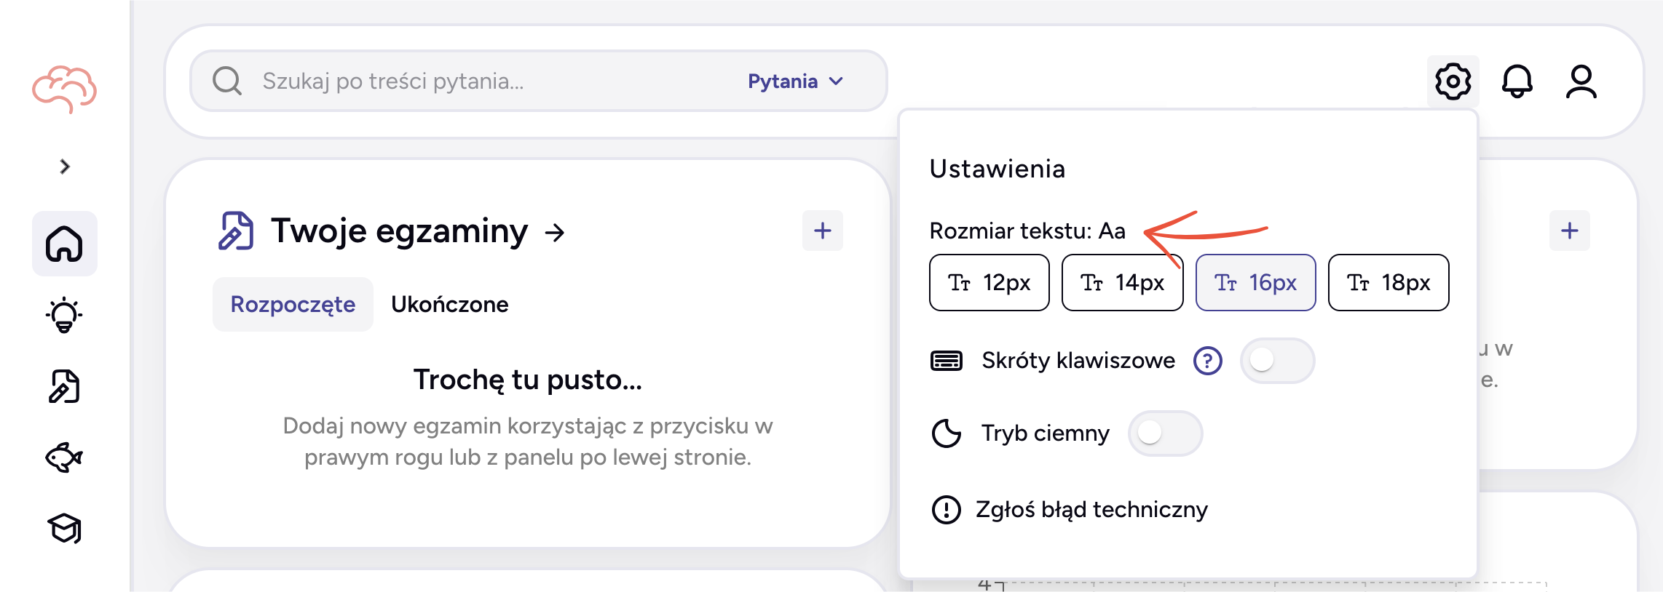Click the keyboard icon next to Skróty klawiszowe
The width and height of the screenshot is (1663, 592).
click(947, 360)
